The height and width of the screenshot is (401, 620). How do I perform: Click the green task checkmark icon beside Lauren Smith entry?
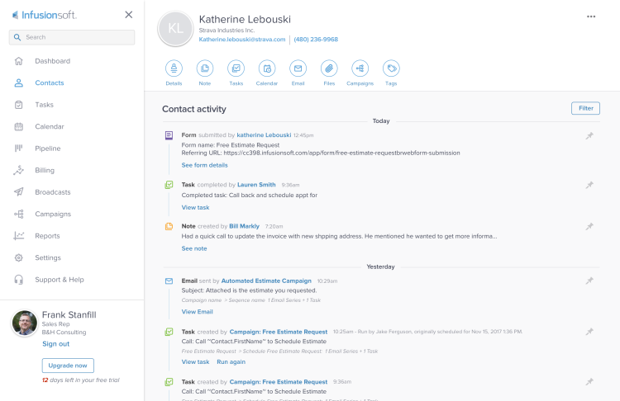coord(169,185)
